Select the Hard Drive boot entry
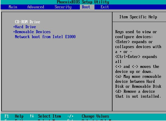 point(25,27)
